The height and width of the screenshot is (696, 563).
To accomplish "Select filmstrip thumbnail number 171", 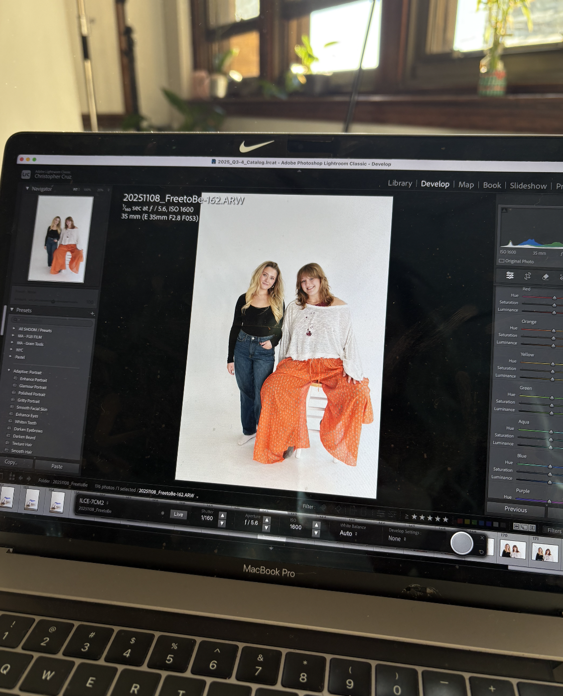I will tap(544, 552).
